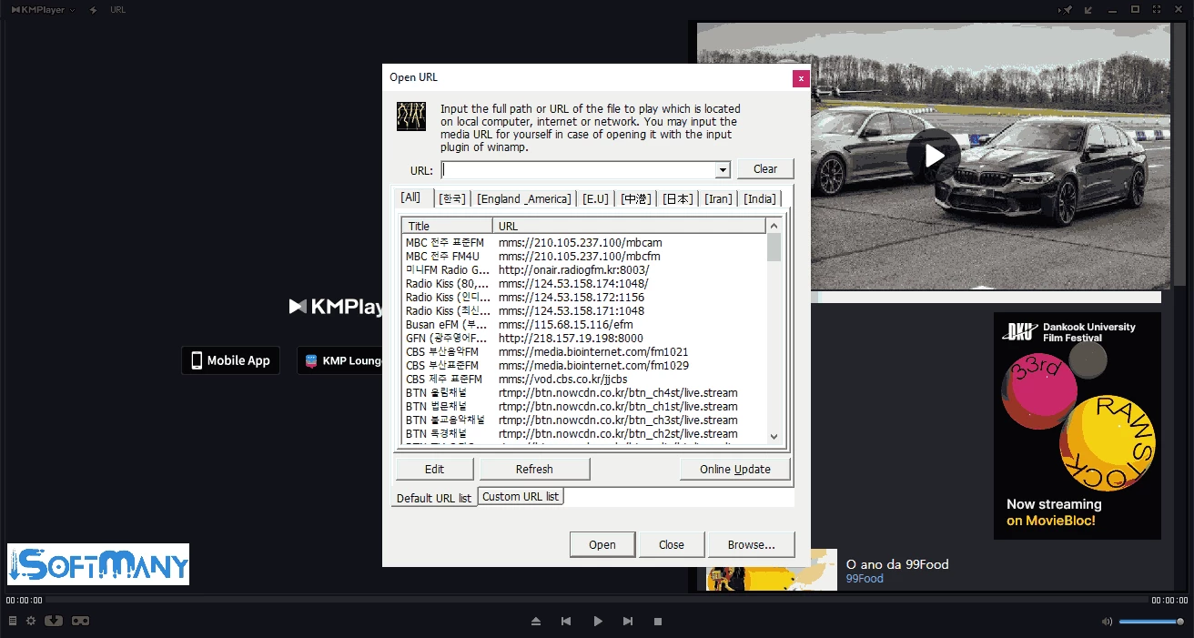Open the VR mode goggles icon

(81, 621)
